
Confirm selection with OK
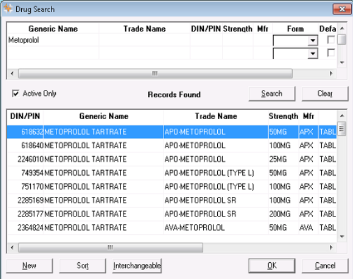271,266
